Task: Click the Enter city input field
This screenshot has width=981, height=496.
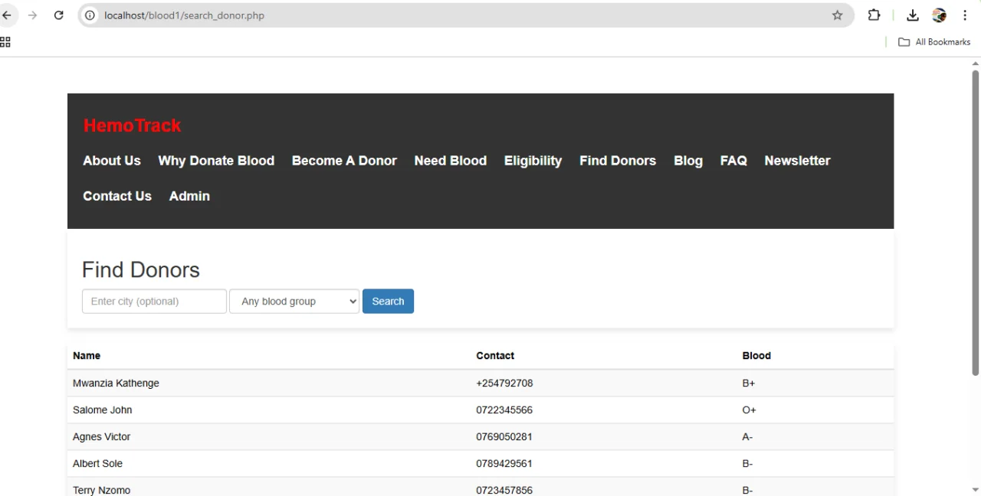Action: [154, 301]
